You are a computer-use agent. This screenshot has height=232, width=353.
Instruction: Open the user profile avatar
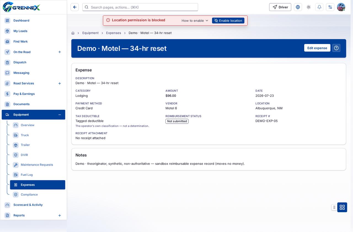click(x=341, y=7)
